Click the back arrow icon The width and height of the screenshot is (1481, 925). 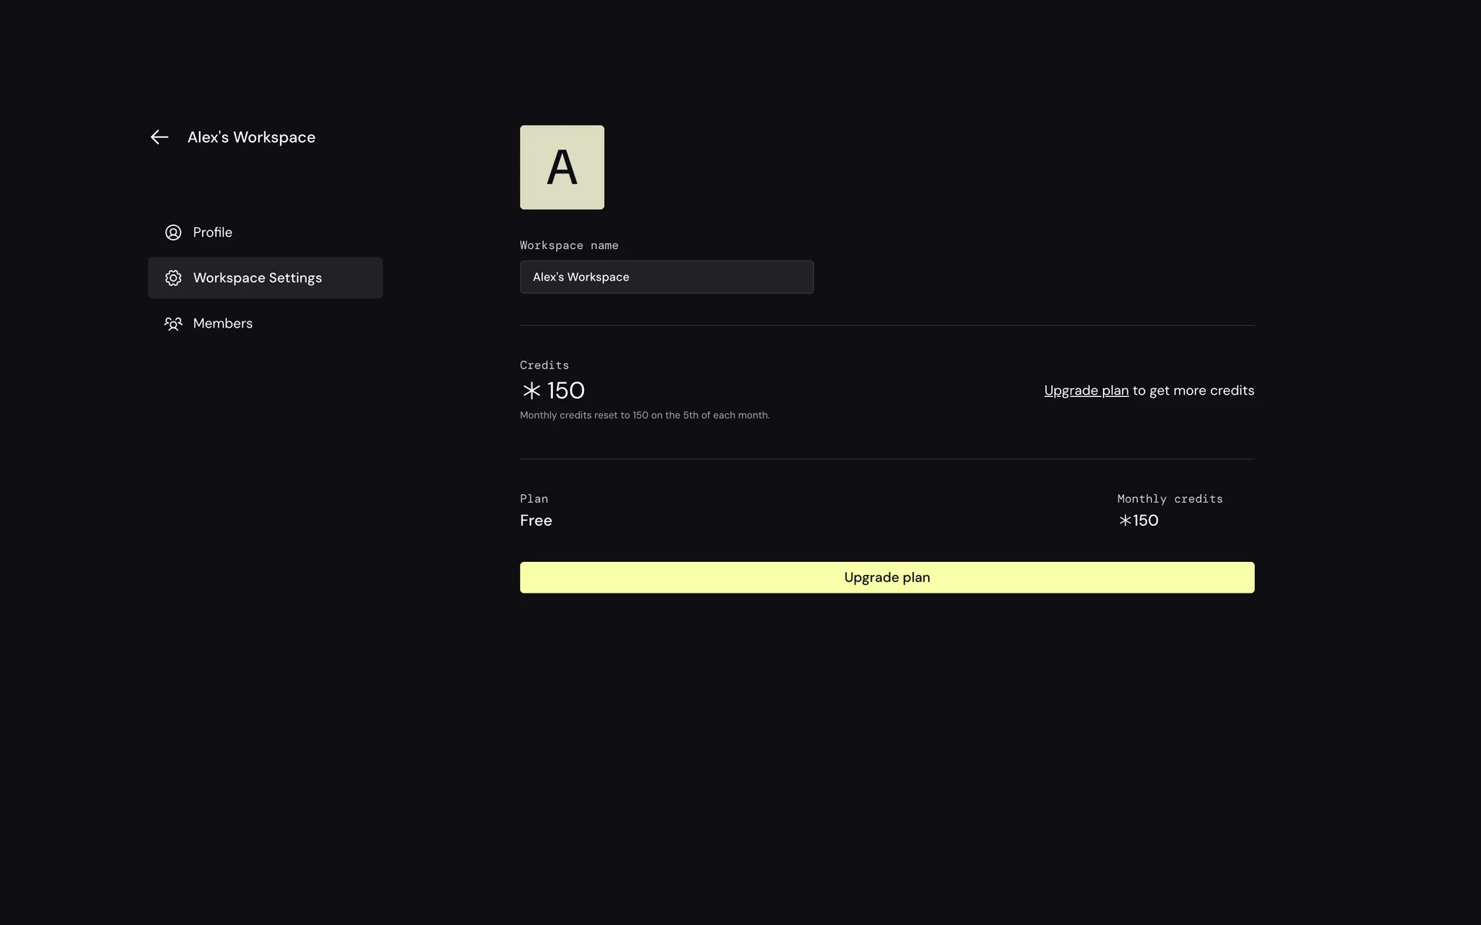159,137
